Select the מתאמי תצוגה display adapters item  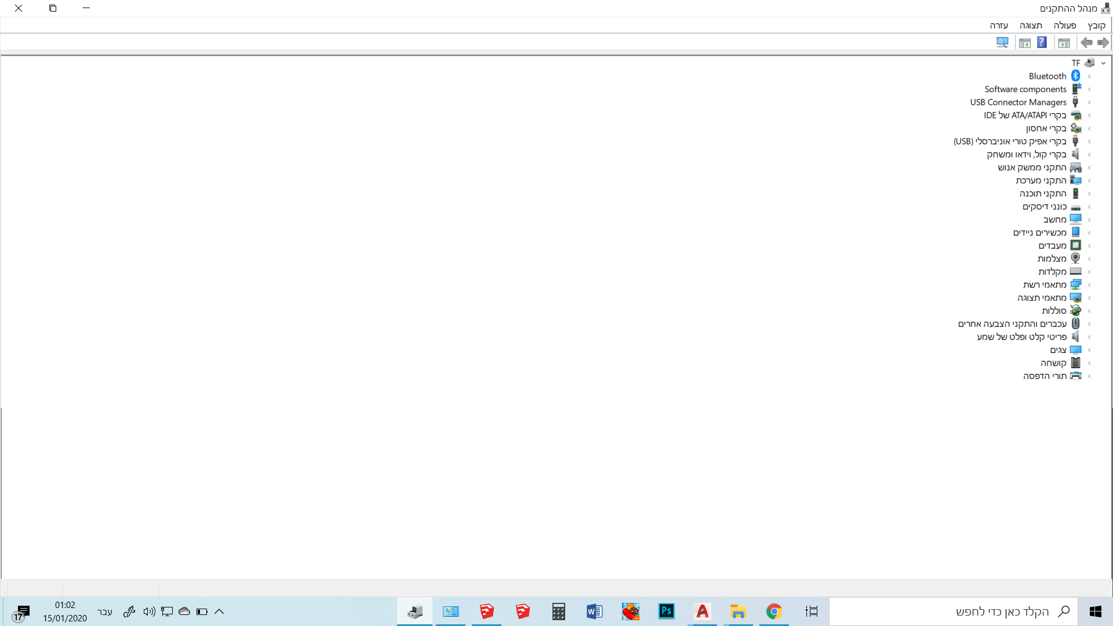pyautogui.click(x=1042, y=298)
